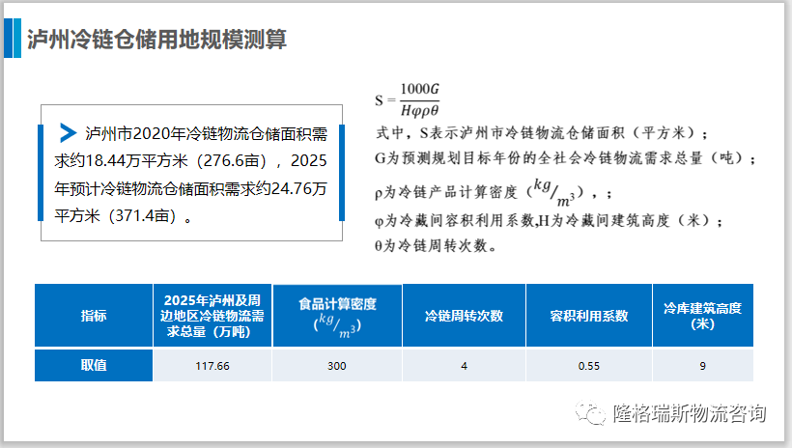
Task: Click header cell 冷库建筑高度(米)
Action: (x=702, y=316)
